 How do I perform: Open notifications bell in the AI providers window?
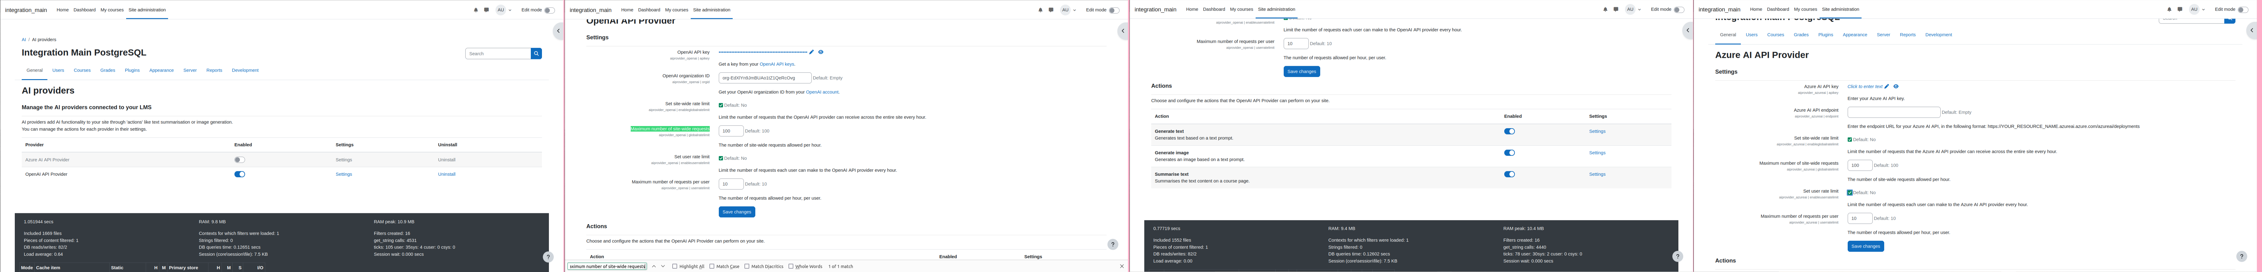click(476, 10)
